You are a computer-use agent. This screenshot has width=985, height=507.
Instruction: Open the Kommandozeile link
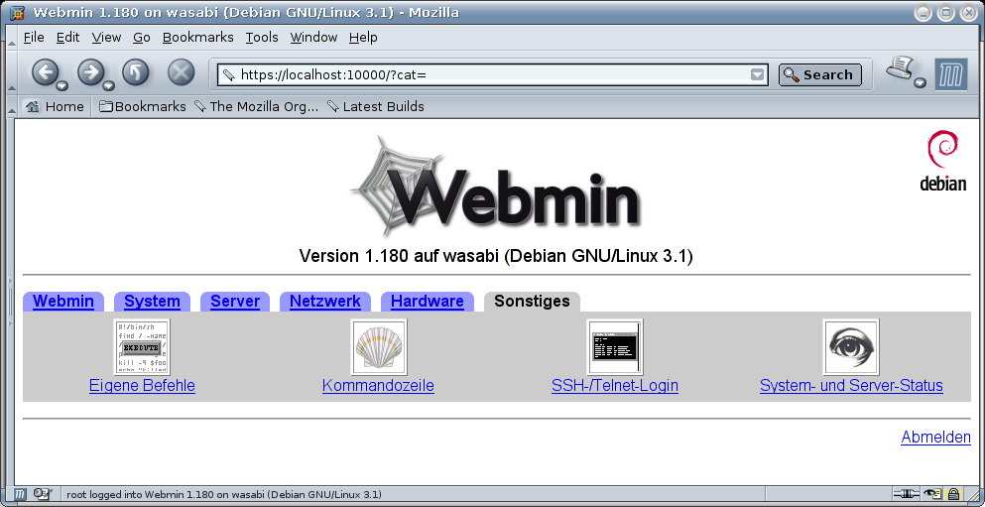pos(378,385)
